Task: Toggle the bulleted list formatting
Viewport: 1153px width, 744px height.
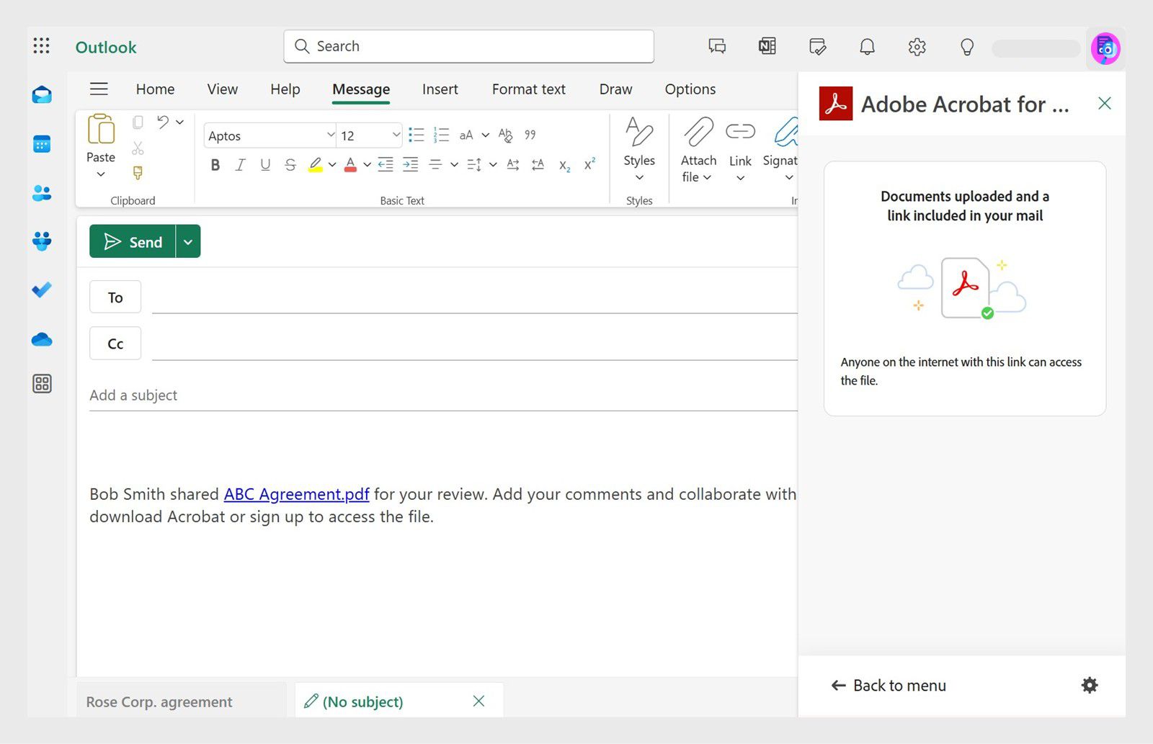Action: (x=415, y=134)
